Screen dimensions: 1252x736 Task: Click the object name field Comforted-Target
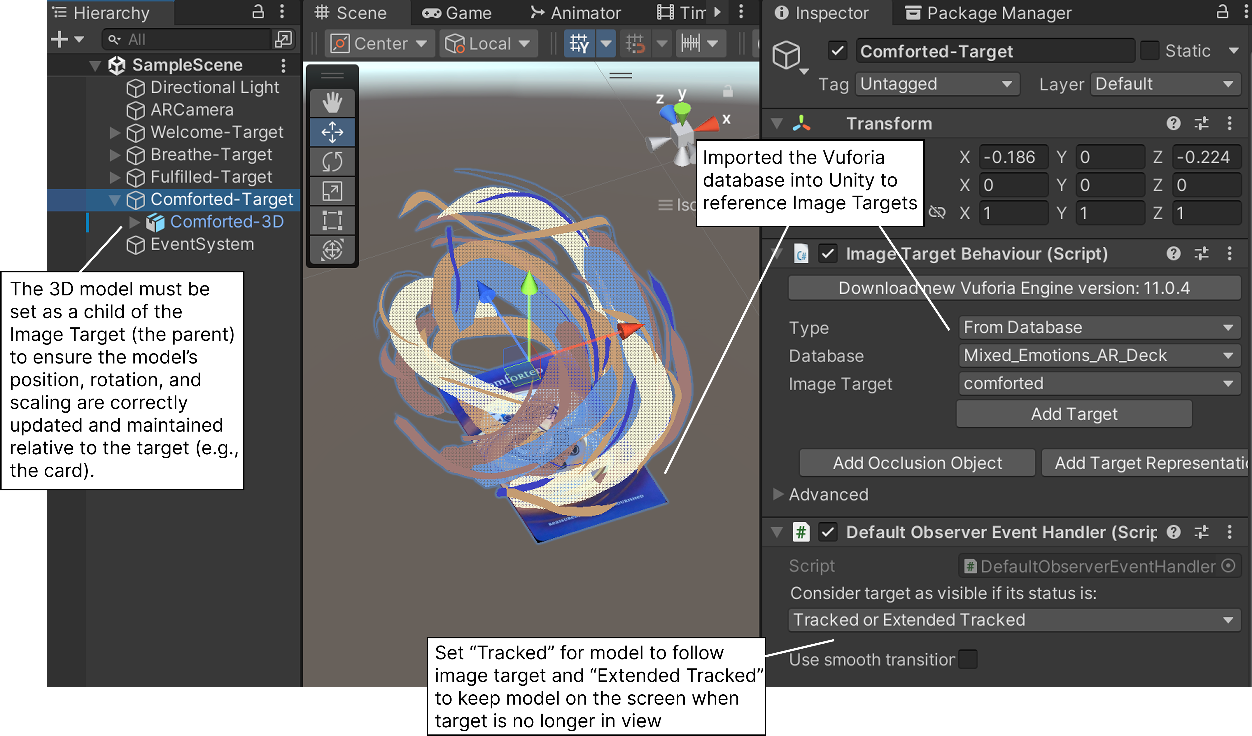point(995,51)
